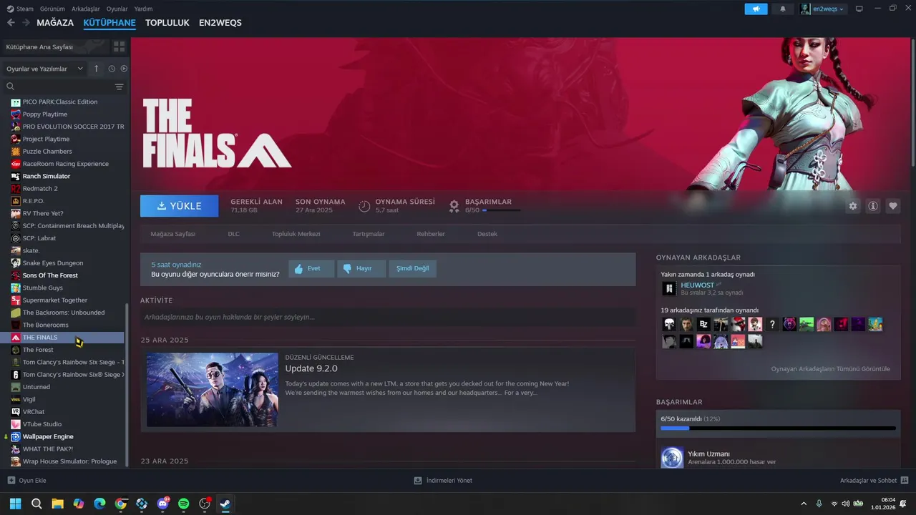The image size is (916, 515).
Task: Open the EN2WEQS profile tab
Action: coord(220,23)
